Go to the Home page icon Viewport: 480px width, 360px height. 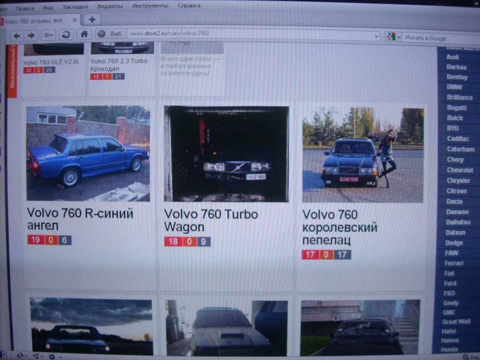coord(84,34)
